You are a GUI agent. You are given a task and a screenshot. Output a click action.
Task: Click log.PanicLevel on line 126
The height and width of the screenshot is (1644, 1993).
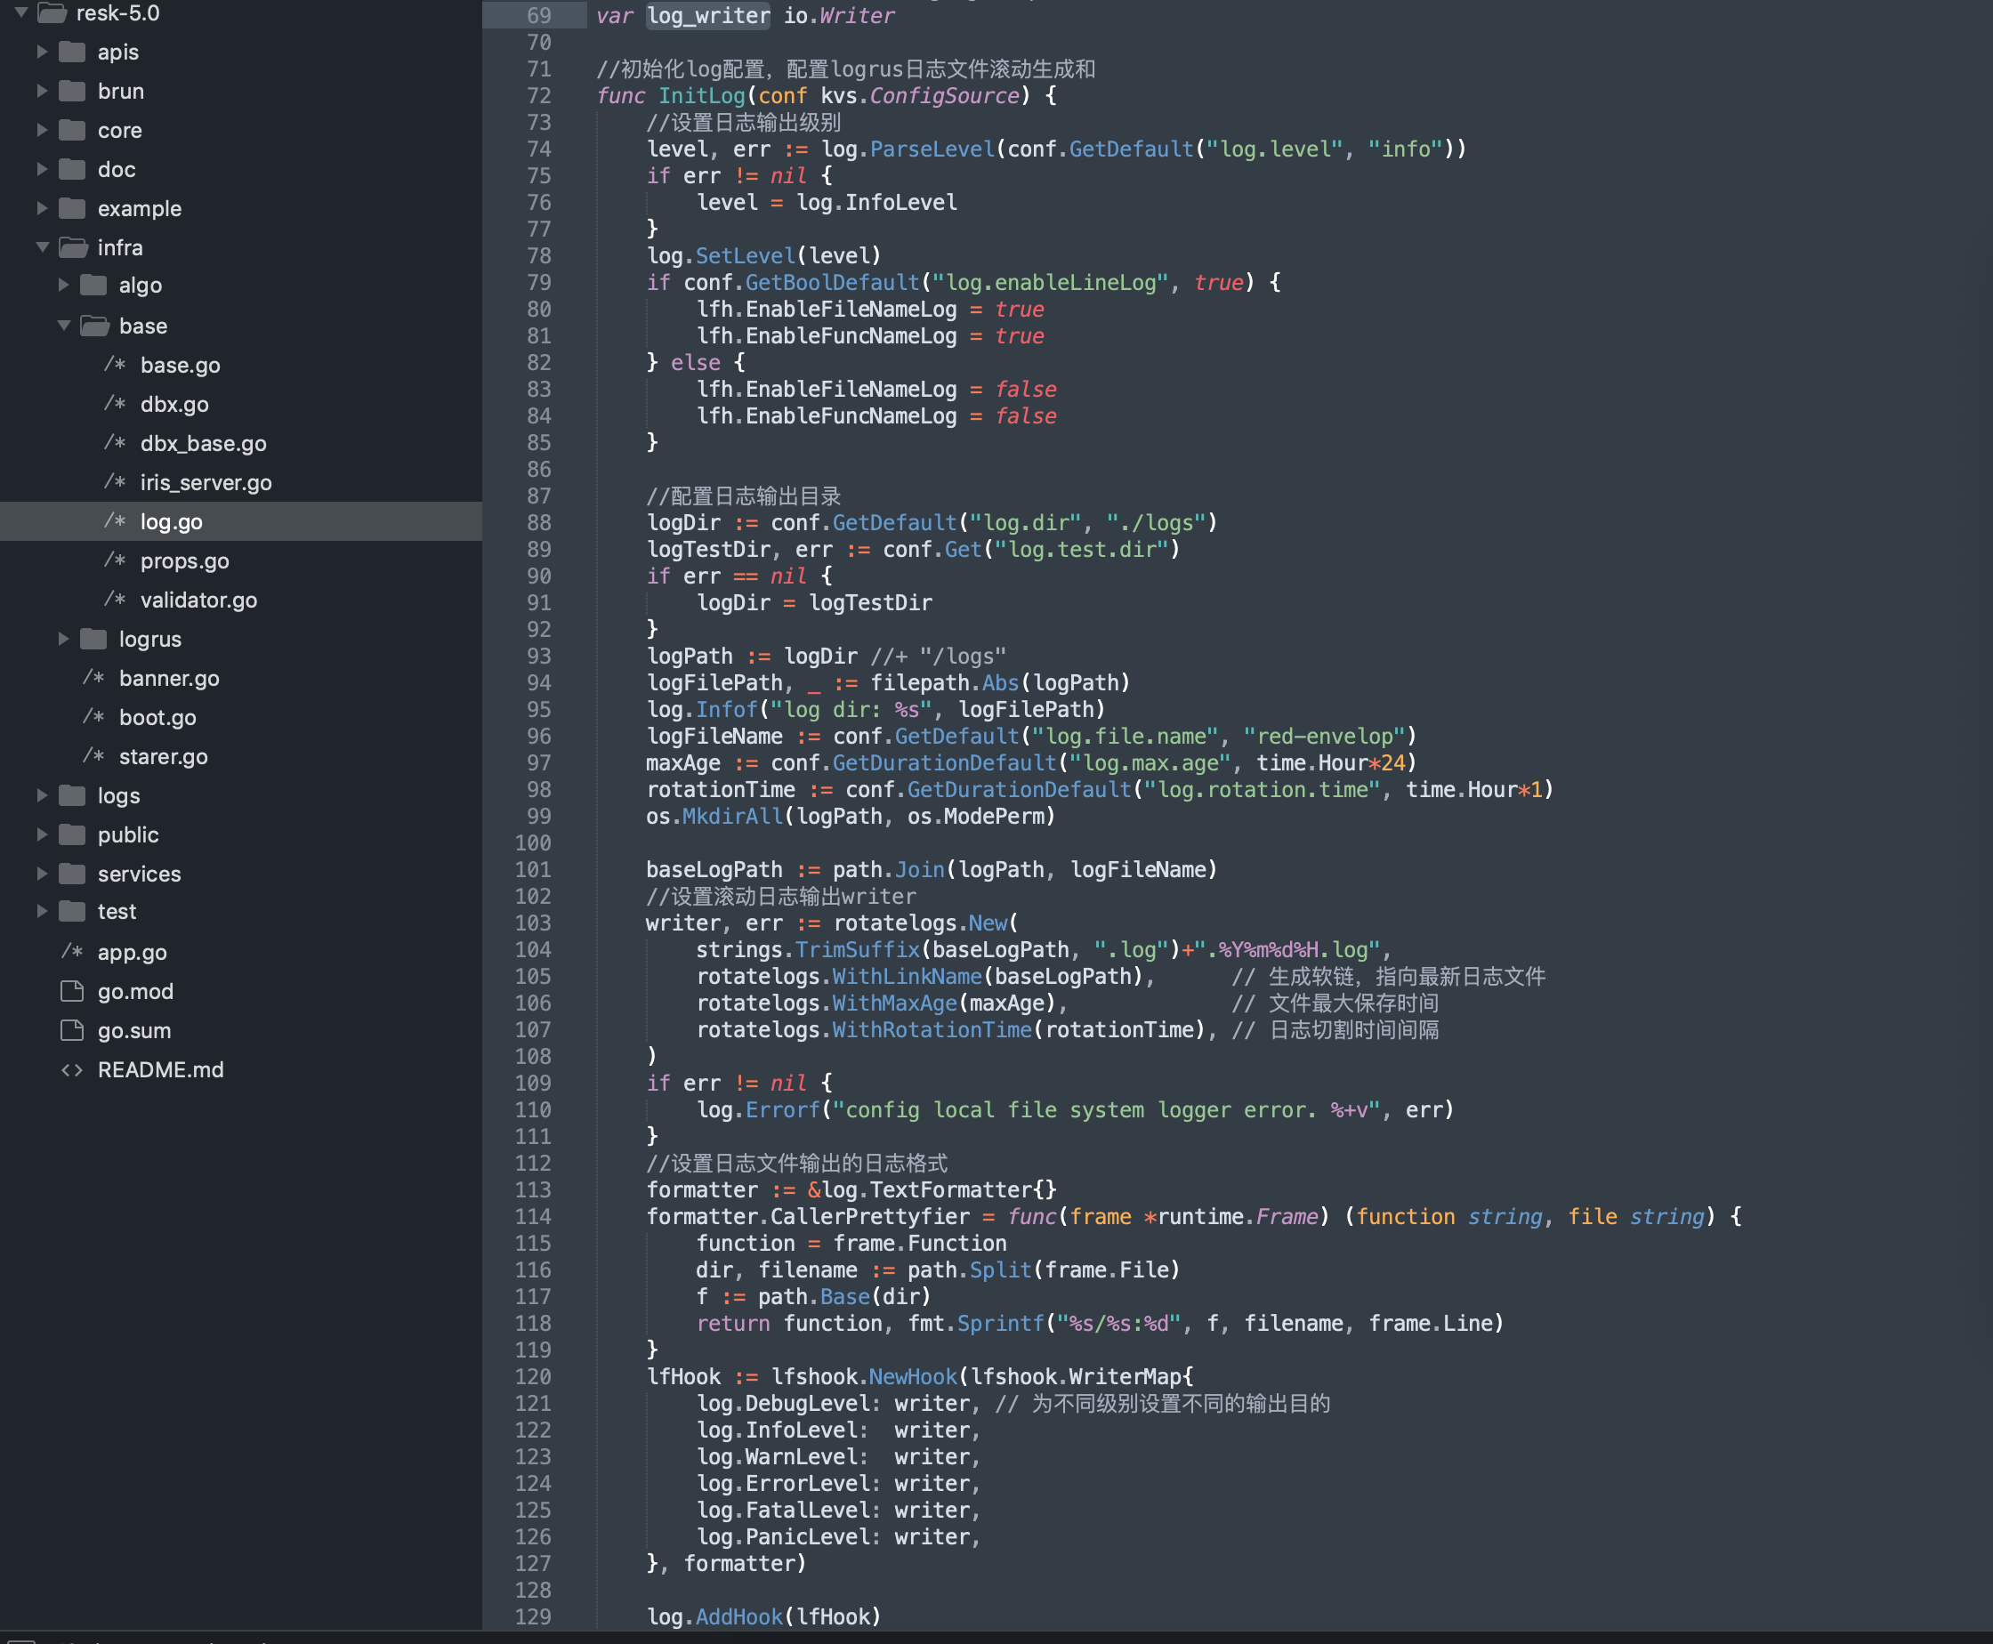[x=782, y=1536]
